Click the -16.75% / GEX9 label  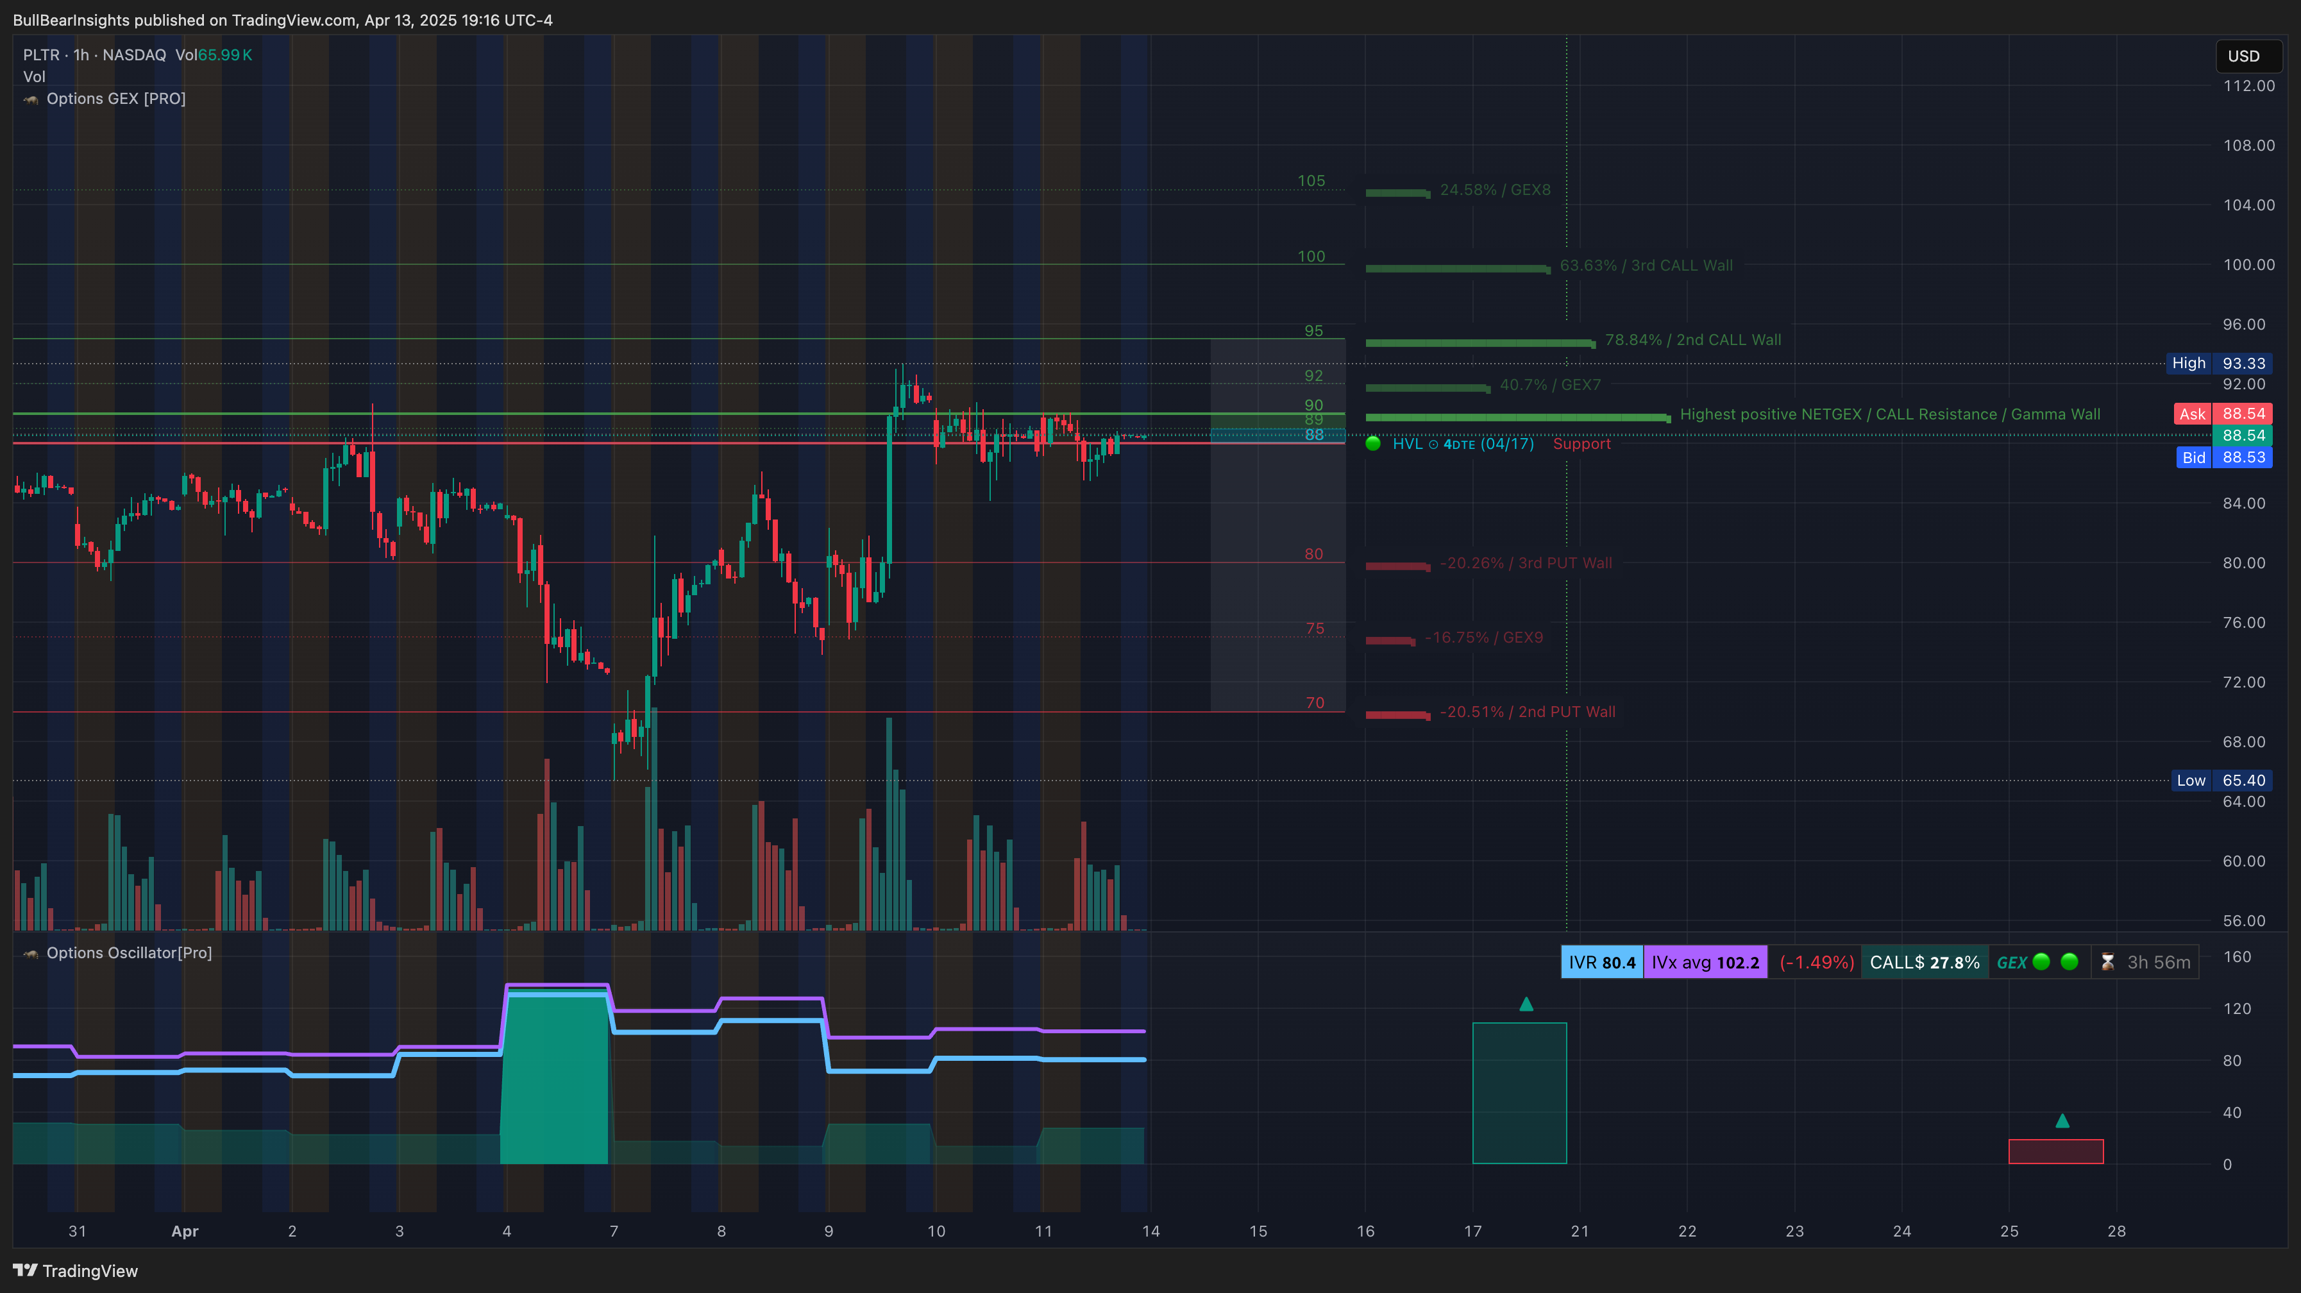(1484, 637)
